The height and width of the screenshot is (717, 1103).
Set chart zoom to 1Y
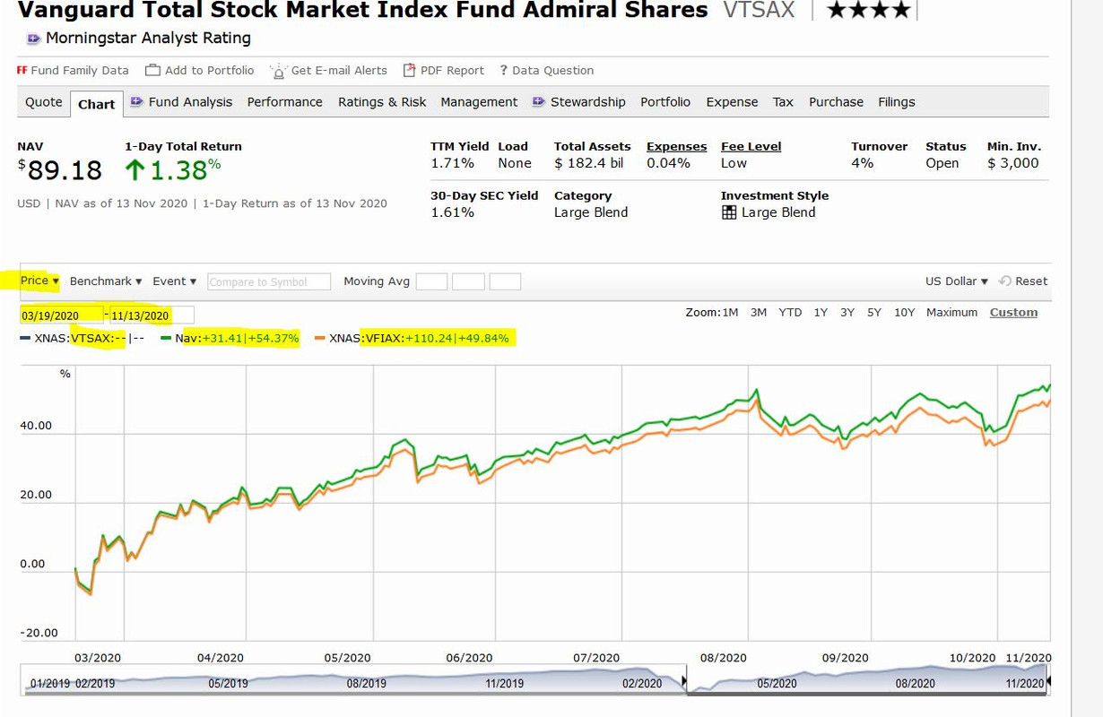(821, 313)
